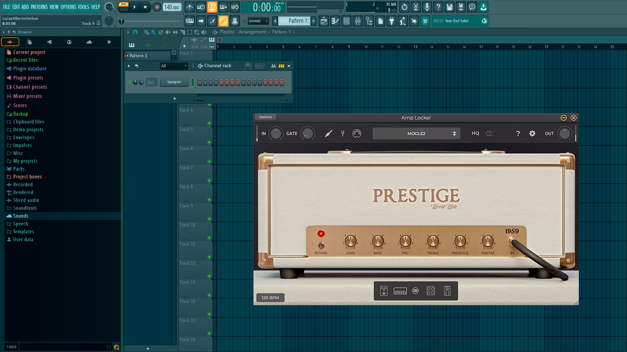Open the FILE menu
The image size is (627, 352).
point(6,7)
